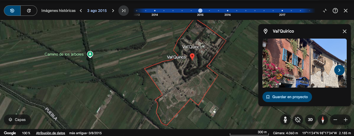
Task: Collapse the historical imagery timeline
Action: (x=325, y=11)
